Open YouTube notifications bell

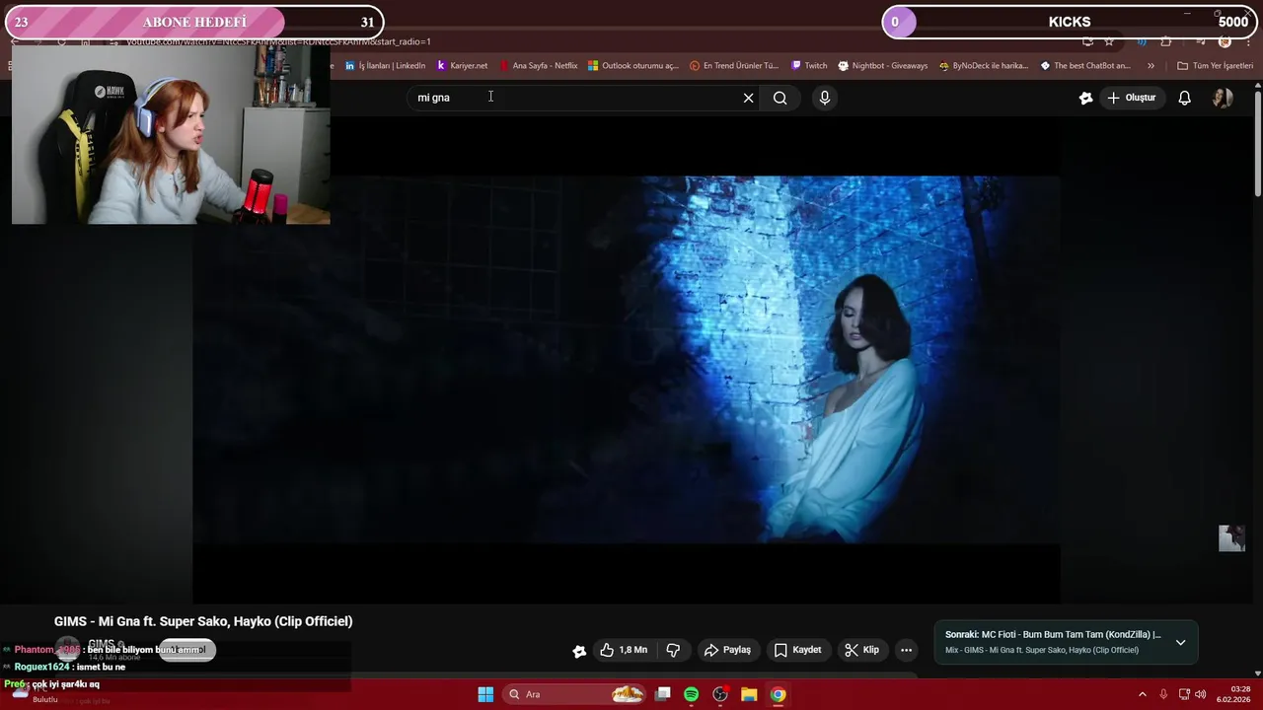1185,98
